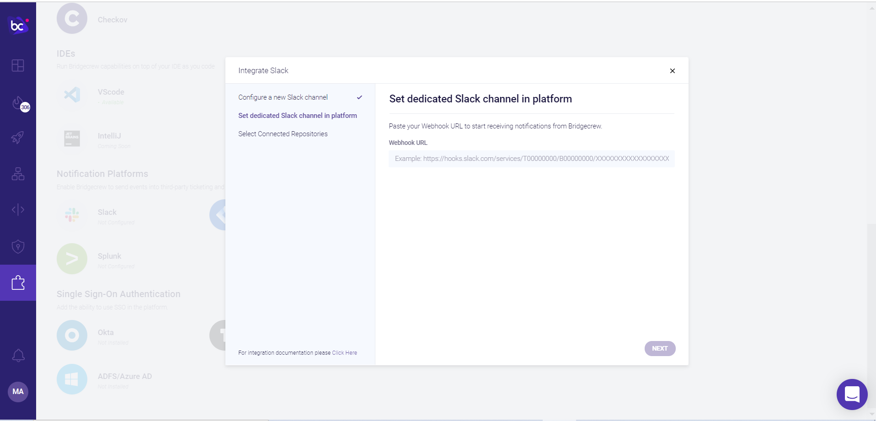Viewport: 876px width, 421px height.
Task: Click the 'IntelliJ' integration name text
Action: point(109,136)
